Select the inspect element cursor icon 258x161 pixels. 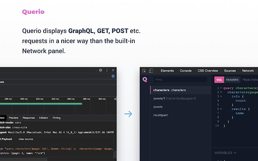[144, 71]
